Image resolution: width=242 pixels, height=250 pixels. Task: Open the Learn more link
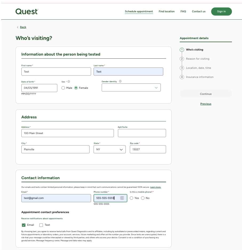pos(155,187)
